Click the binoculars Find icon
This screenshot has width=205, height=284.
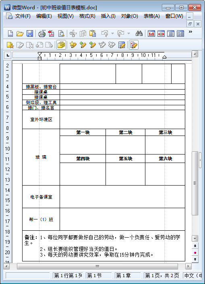[x=139, y=33]
